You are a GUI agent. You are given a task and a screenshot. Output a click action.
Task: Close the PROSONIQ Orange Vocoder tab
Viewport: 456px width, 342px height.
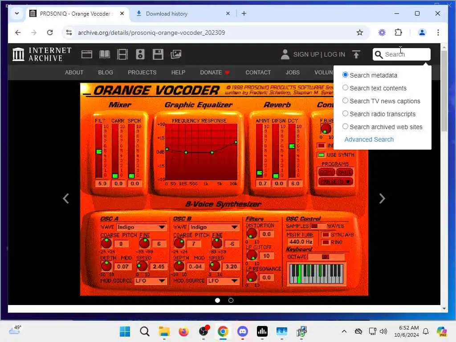(122, 13)
